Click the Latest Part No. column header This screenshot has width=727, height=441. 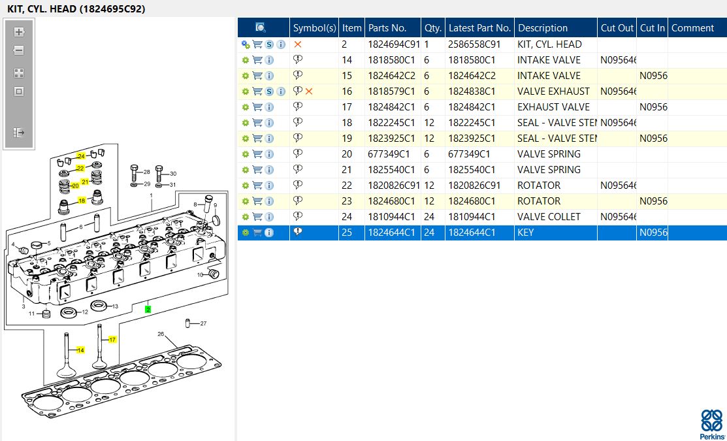point(479,28)
